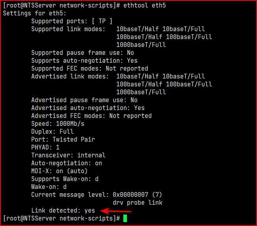The height and width of the screenshot is (226, 257).
Task: Click the 'Supports Wake-on: d' line
Action: [65, 179]
